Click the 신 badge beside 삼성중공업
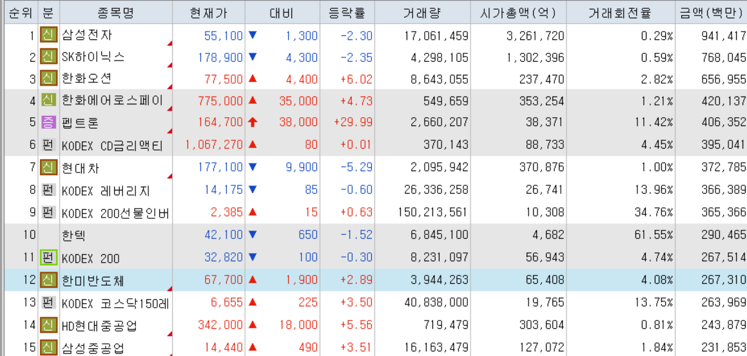Screen dimensions: 747x356 47,348
